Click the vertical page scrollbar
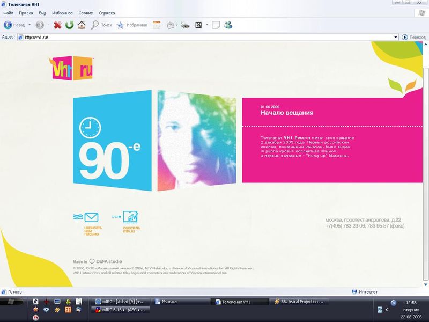The image size is (429, 322). (x=425, y=174)
